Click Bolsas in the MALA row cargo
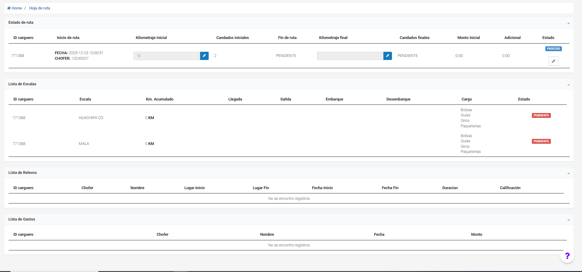Screen dimensions: 582x272 coord(466,136)
